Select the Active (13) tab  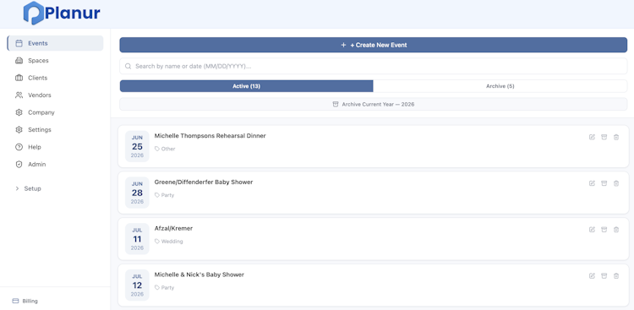246,86
